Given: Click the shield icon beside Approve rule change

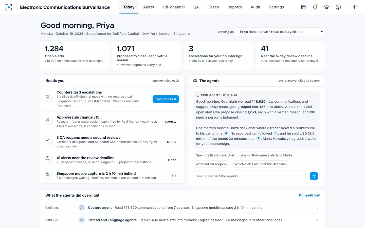Looking at the screenshot, I should point(47,120).
